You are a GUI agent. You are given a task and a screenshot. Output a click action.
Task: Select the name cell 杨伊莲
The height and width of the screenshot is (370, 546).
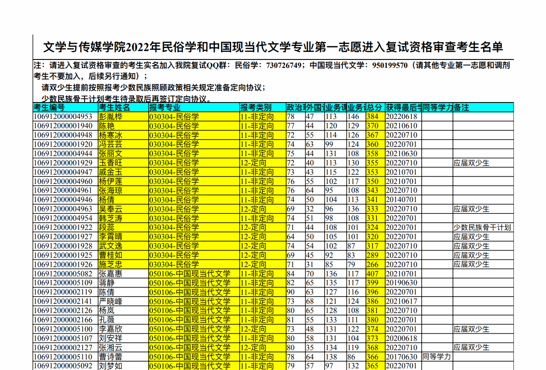click(x=123, y=181)
